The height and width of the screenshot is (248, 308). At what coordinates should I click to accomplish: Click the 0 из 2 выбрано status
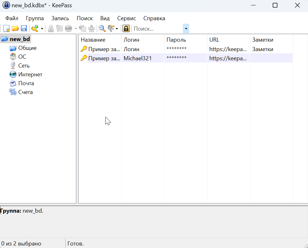click(x=21, y=244)
